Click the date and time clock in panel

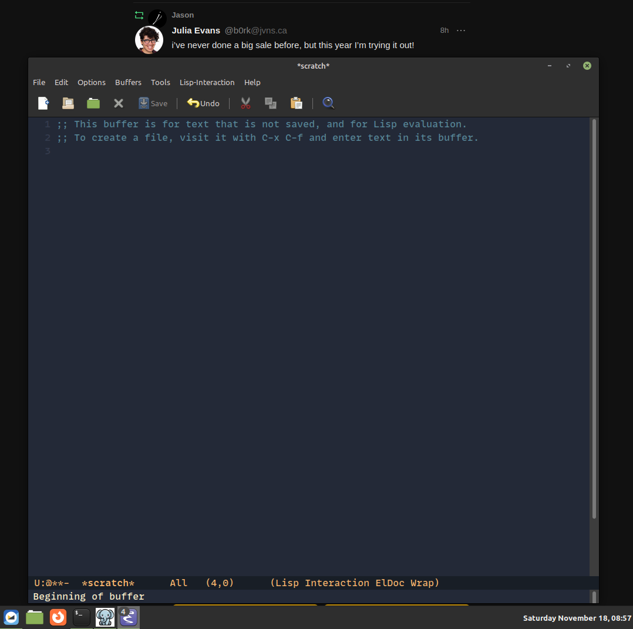click(577, 618)
